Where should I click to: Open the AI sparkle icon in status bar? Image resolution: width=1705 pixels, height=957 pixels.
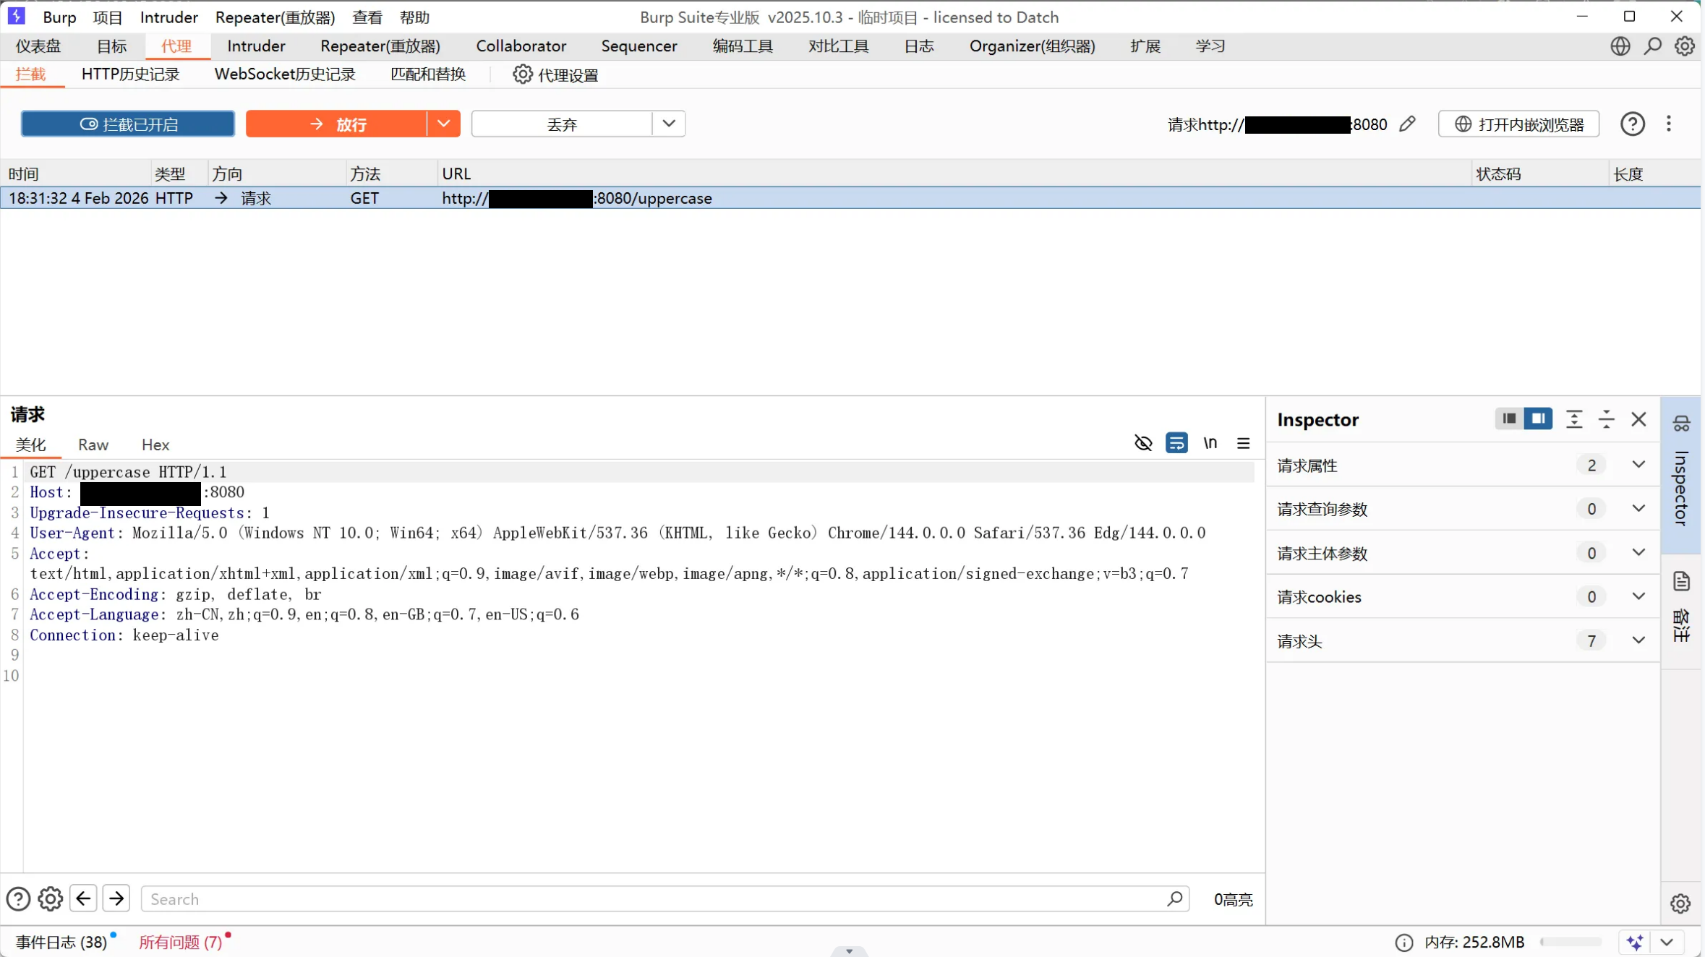pos(1635,943)
